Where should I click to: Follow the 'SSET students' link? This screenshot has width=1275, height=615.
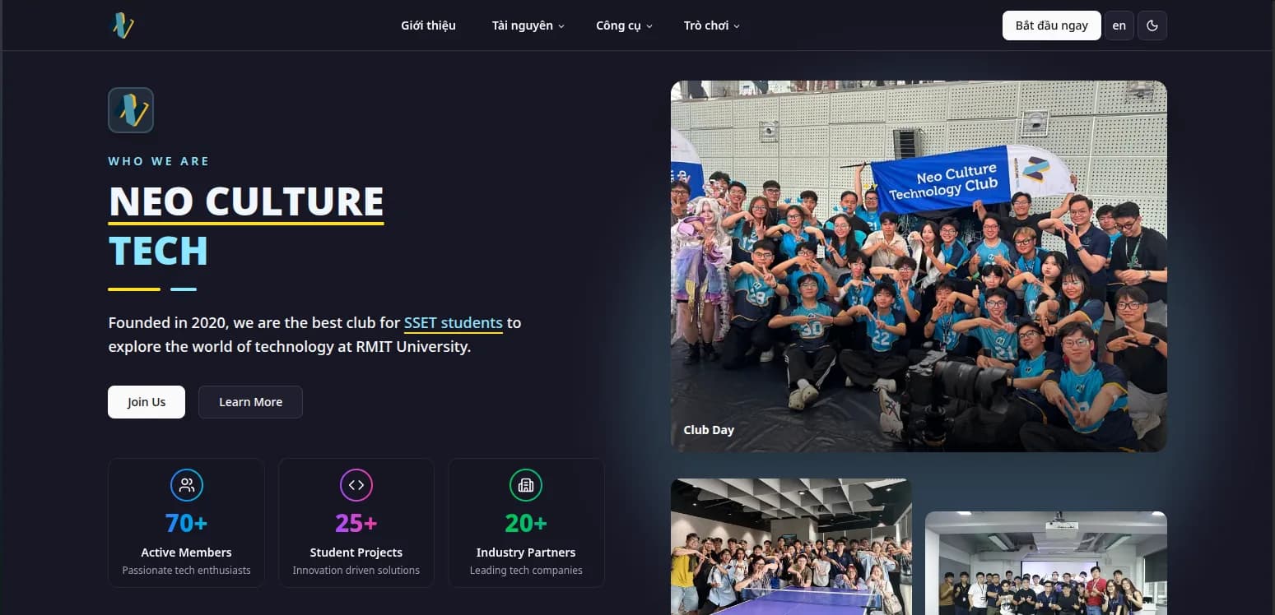[x=454, y=323]
